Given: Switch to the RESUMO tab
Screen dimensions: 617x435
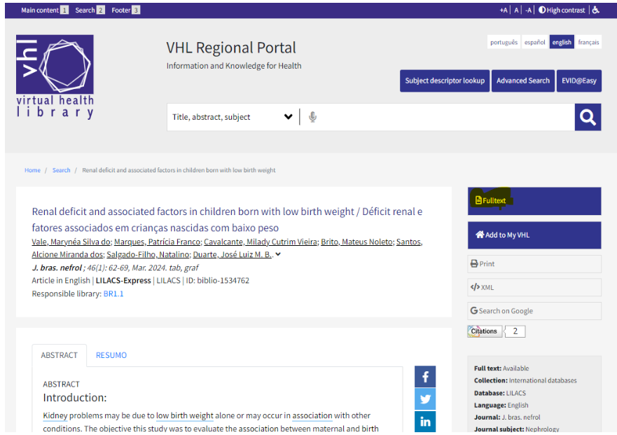Looking at the screenshot, I should click(x=111, y=355).
